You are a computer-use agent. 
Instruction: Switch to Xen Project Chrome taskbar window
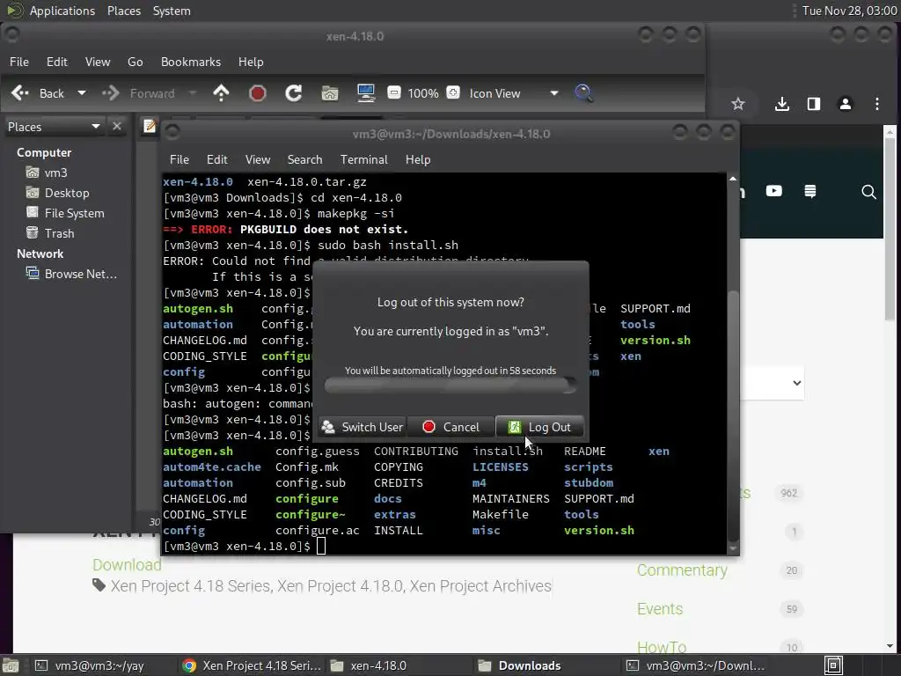click(x=252, y=665)
